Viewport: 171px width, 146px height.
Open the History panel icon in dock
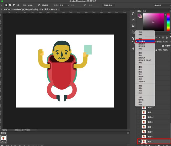tap(133, 13)
